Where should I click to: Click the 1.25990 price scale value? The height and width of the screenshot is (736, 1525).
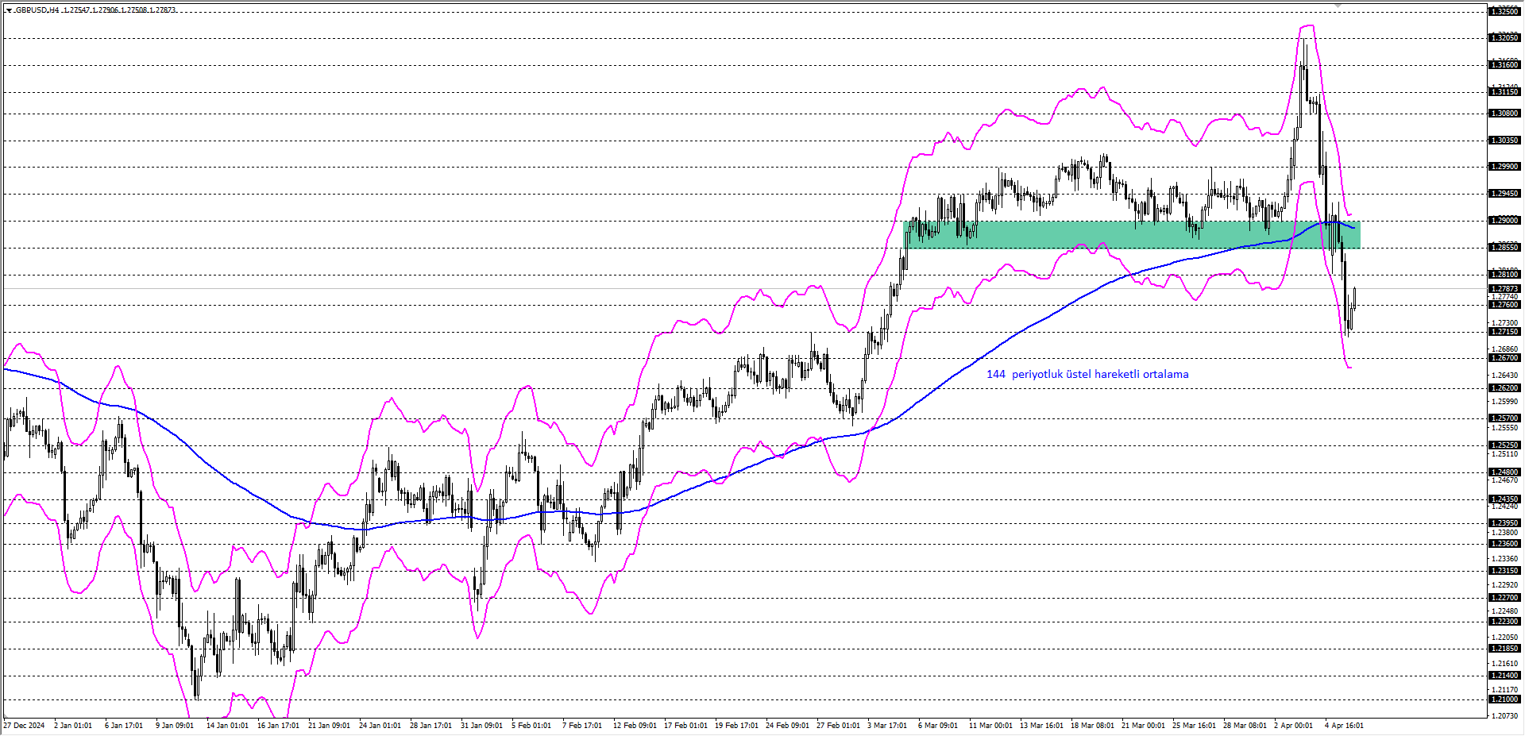pyautogui.click(x=1504, y=402)
